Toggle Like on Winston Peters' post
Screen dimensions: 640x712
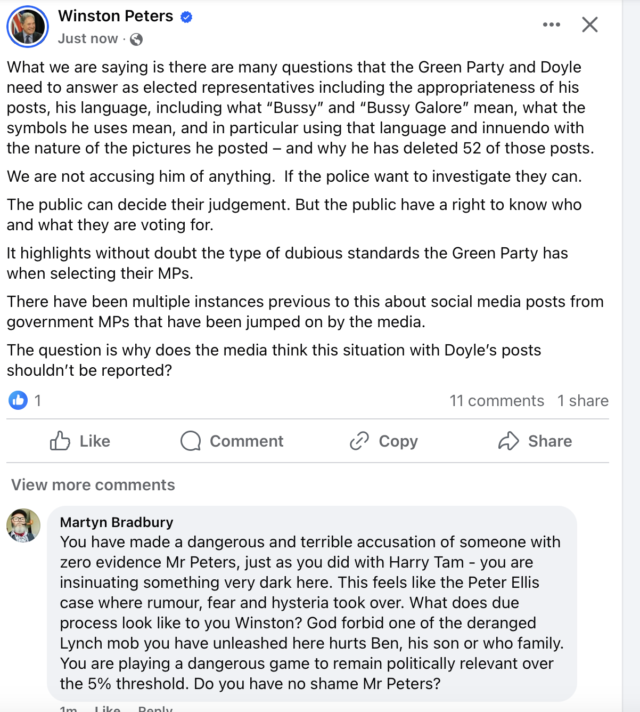click(80, 441)
